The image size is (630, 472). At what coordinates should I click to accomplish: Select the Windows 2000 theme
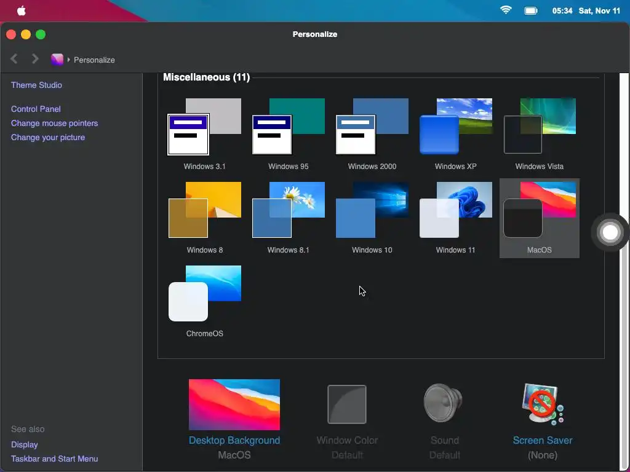[372, 134]
